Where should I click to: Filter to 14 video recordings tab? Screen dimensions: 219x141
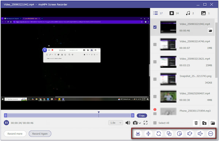pos(174,13)
